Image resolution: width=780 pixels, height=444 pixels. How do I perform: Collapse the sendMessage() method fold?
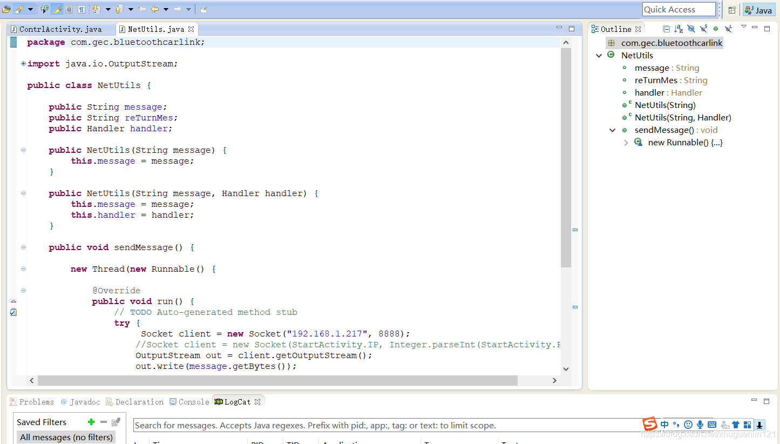pos(23,247)
